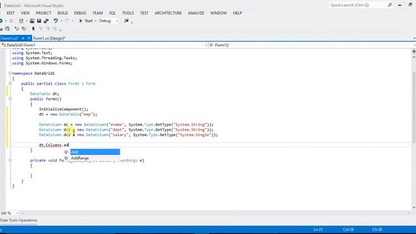Pin the Form1.cs tab
The width and height of the screenshot is (416, 234).
(x=23, y=38)
